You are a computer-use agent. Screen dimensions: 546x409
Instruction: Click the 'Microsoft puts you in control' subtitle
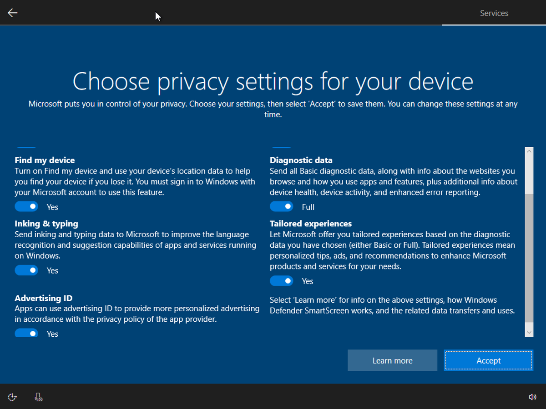pyautogui.click(x=273, y=109)
